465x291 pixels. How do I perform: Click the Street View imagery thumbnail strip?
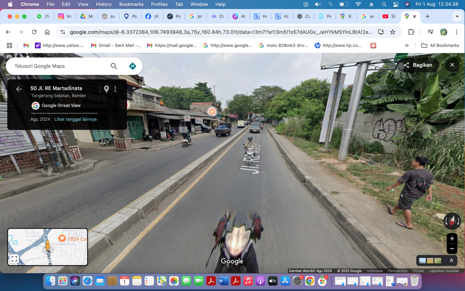(x=430, y=260)
